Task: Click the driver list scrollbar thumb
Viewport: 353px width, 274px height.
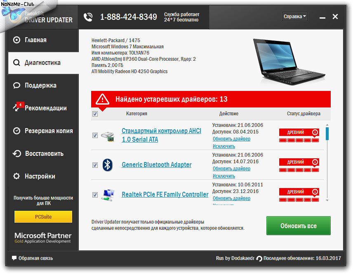Action: tap(327, 133)
